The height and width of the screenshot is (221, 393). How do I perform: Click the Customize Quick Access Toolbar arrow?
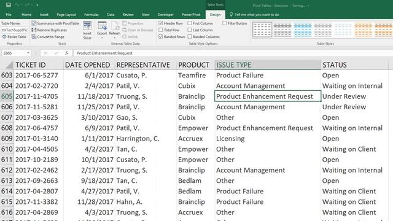point(37,5)
